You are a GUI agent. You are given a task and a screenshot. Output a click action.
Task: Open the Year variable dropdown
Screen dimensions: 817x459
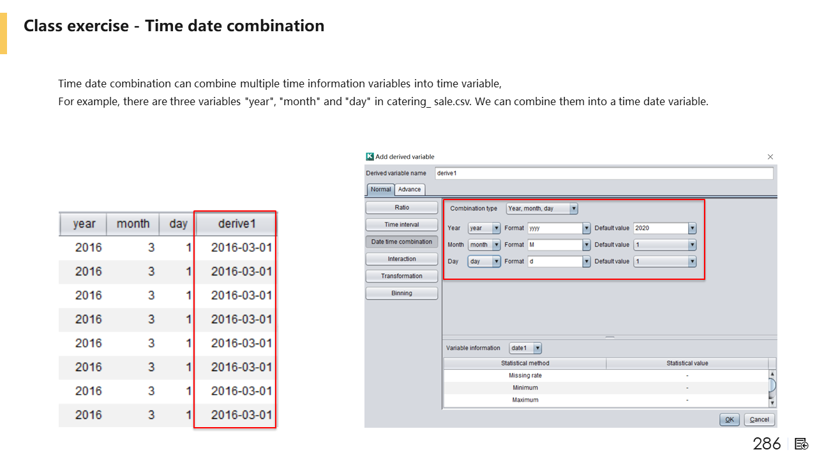tap(496, 228)
